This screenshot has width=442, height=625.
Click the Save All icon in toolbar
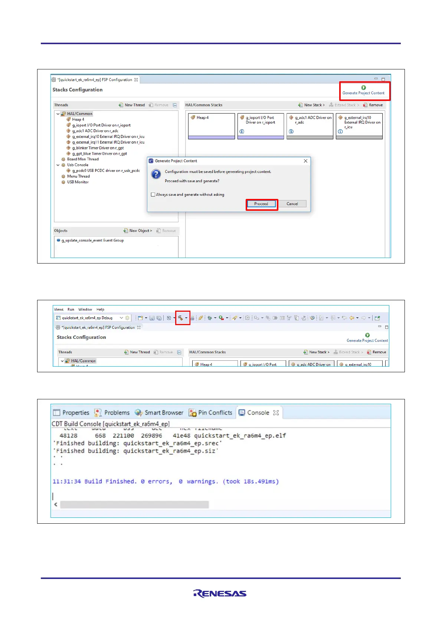159,318
